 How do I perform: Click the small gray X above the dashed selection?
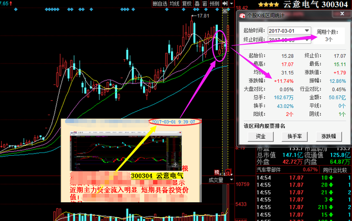[x=225, y=11]
